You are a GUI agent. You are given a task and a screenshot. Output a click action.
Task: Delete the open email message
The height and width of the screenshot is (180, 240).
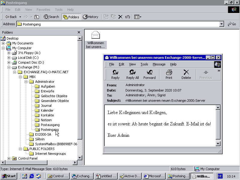pyautogui.click(x=186, y=74)
